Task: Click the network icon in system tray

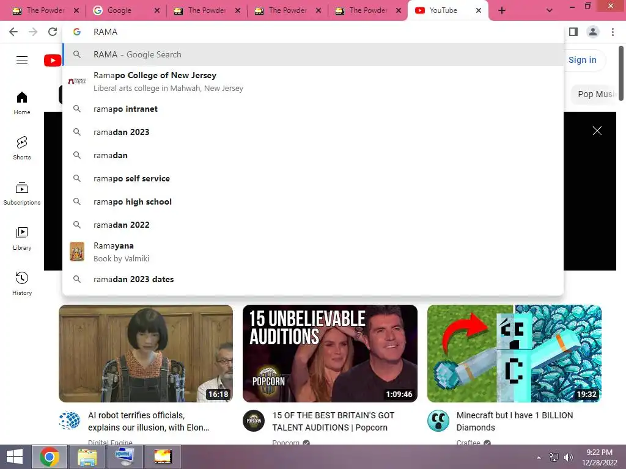Action: [x=554, y=457]
